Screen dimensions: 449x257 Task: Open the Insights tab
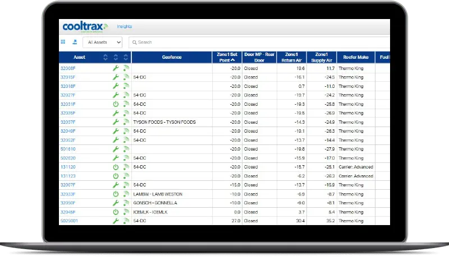click(124, 26)
